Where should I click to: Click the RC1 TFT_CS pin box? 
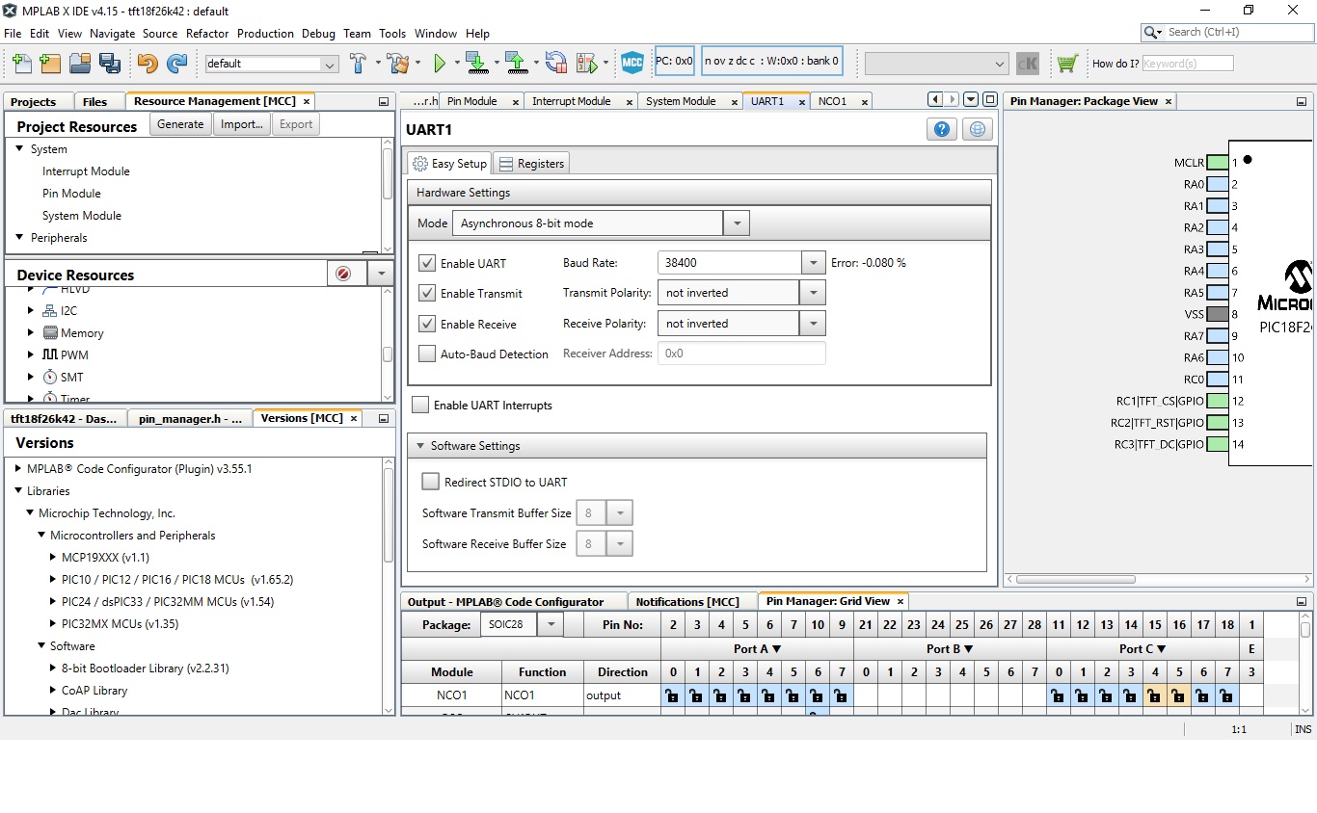pos(1217,401)
